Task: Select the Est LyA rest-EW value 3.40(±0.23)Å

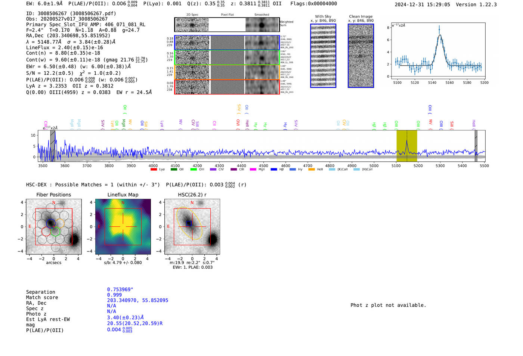Action: 125,318
